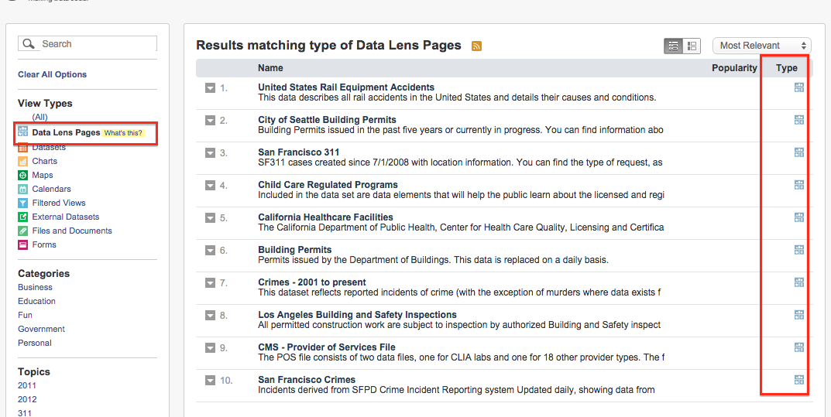Screen dimensions: 831x417
Task: Open San Francisco 311 result
Action: tap(298, 152)
